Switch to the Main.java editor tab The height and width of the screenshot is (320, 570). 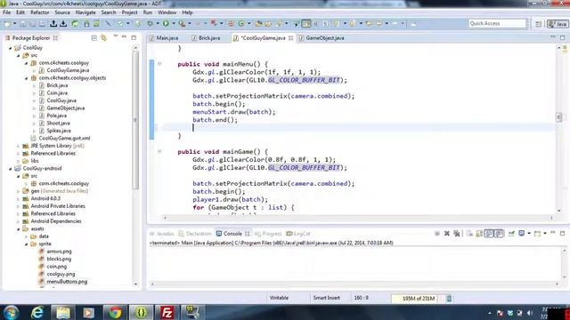pos(167,37)
